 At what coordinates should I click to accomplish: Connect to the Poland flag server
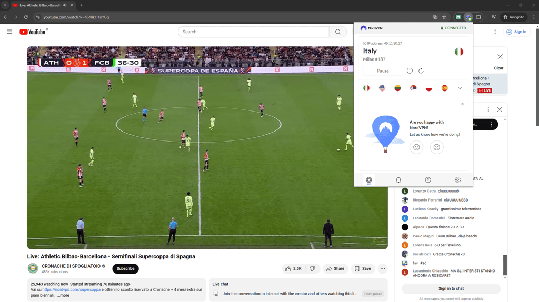click(x=428, y=88)
